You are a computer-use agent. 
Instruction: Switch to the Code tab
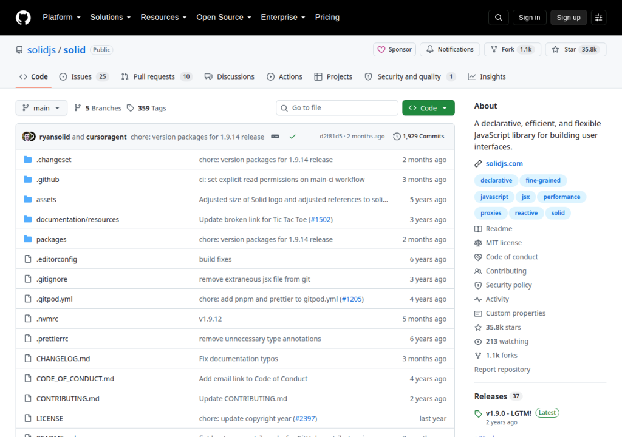click(x=34, y=77)
